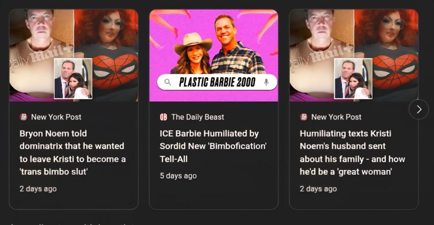Click the 'New York Post' source name on first card
Image resolution: width=434 pixels, height=225 pixels.
tap(56, 117)
